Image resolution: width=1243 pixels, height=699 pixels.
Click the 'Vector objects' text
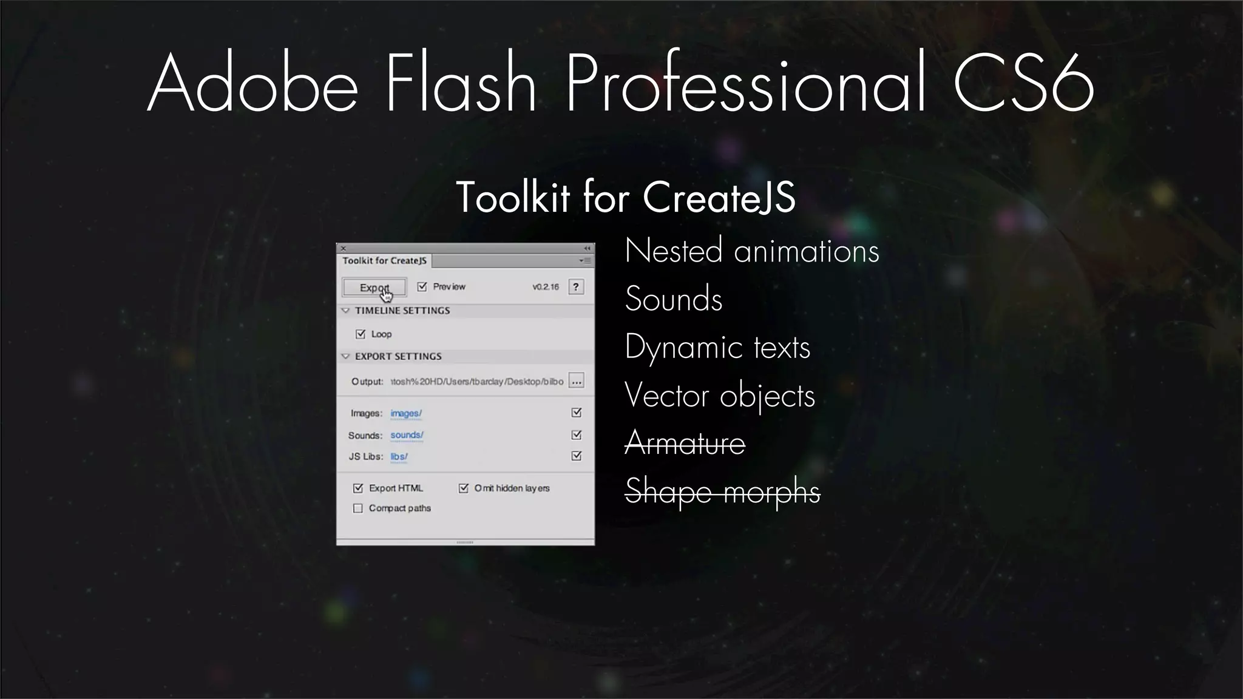[x=720, y=396]
